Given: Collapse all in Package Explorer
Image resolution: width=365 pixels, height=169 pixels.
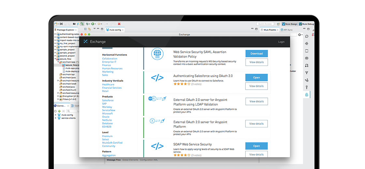Looking at the screenshot, I should [x=85, y=29].
